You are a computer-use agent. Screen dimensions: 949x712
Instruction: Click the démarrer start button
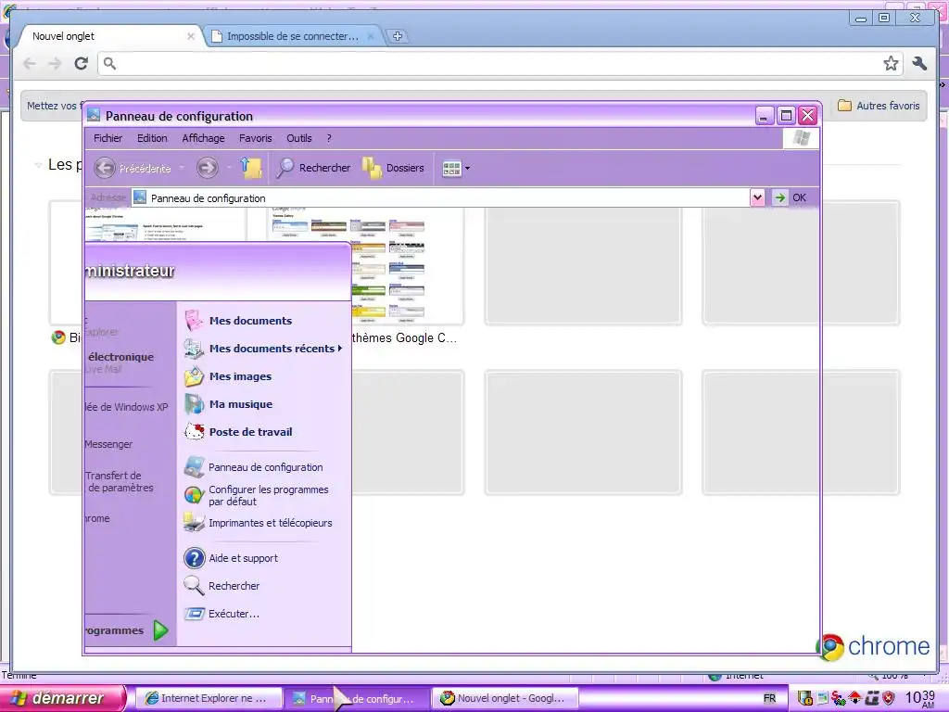pyautogui.click(x=63, y=698)
